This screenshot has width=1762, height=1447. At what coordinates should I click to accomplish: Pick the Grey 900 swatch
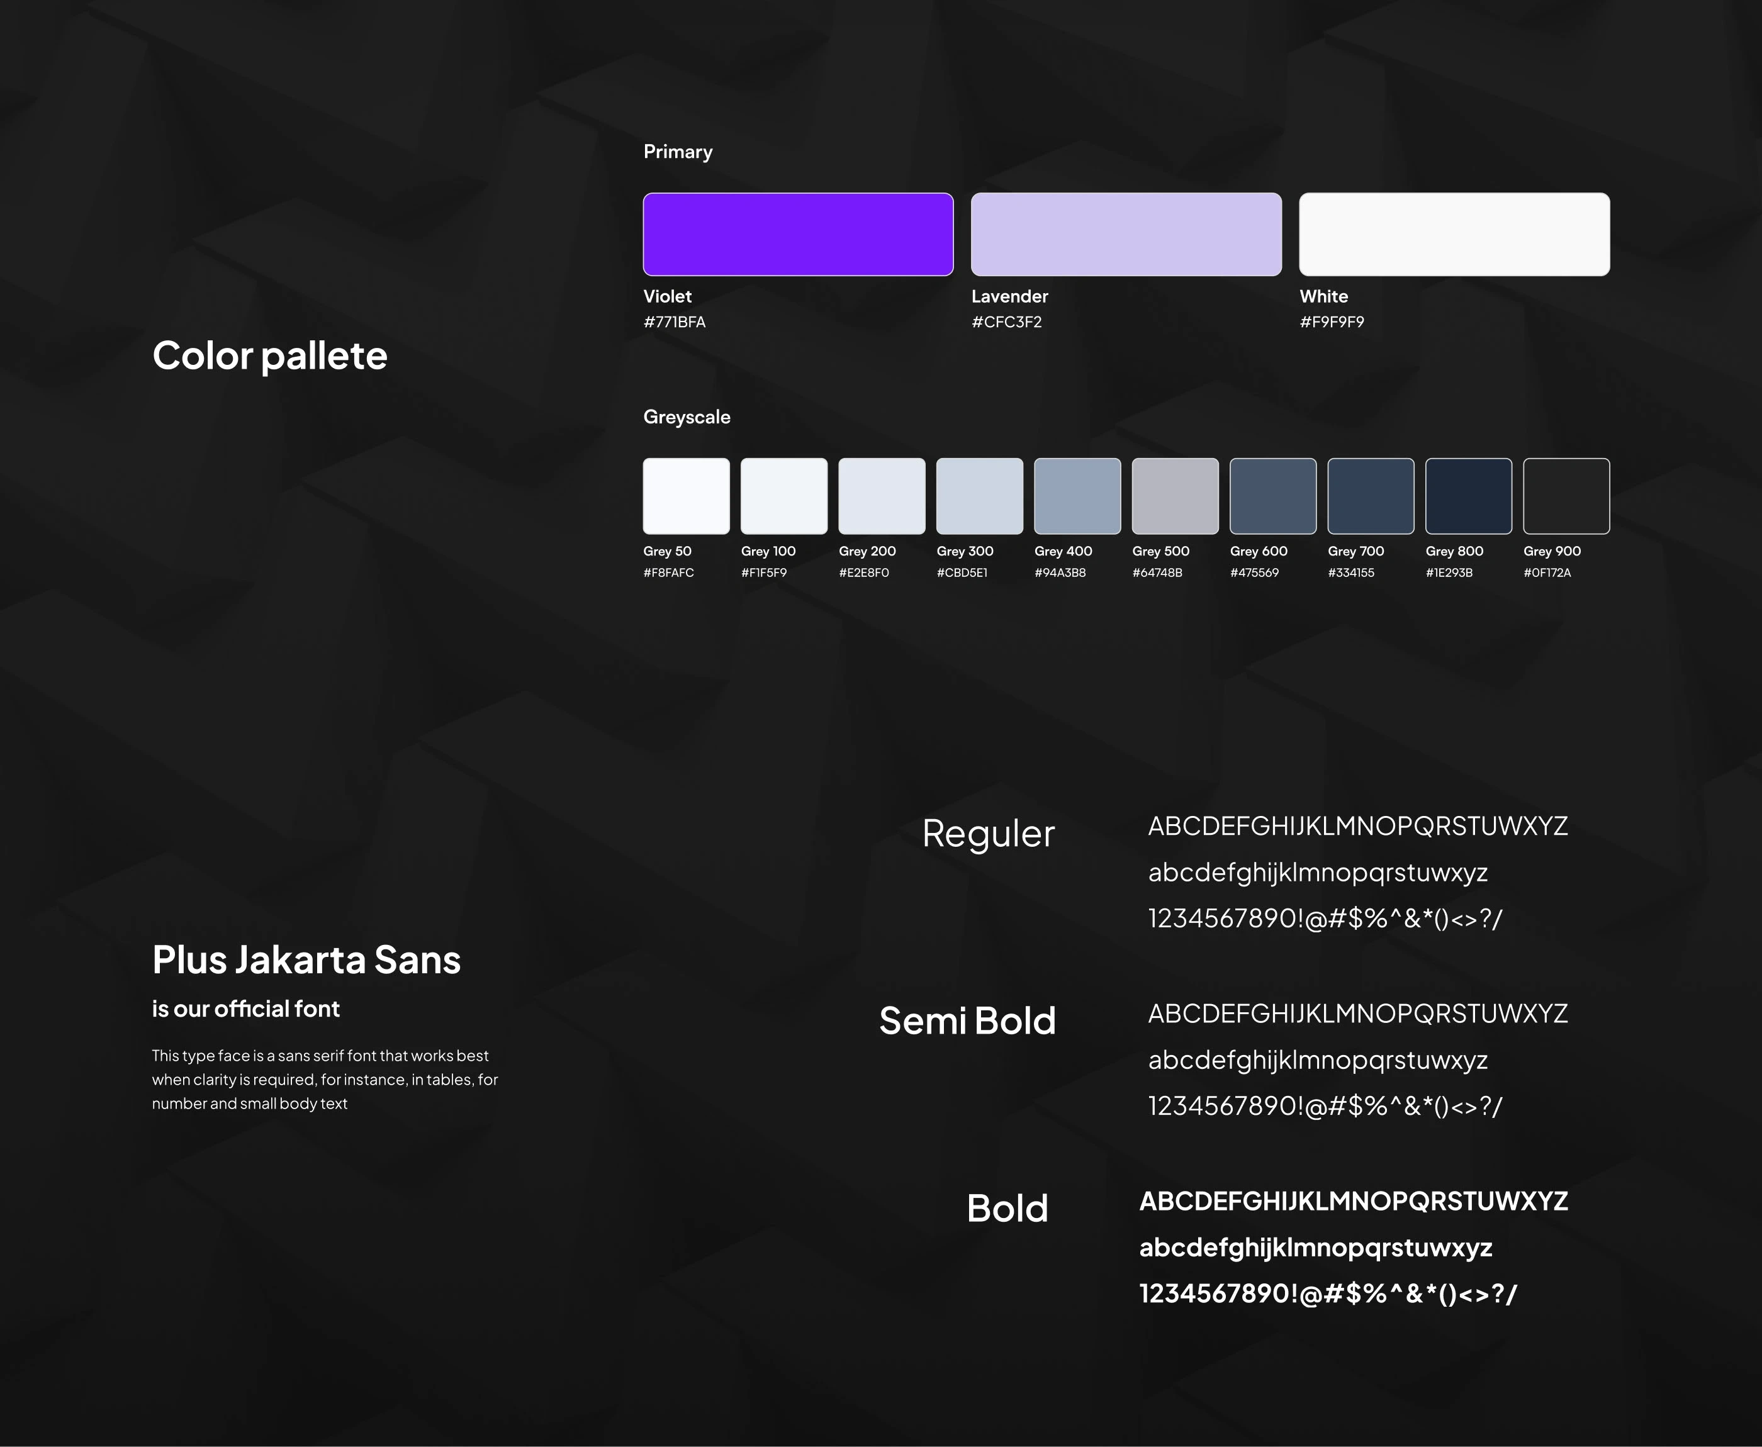coord(1566,496)
